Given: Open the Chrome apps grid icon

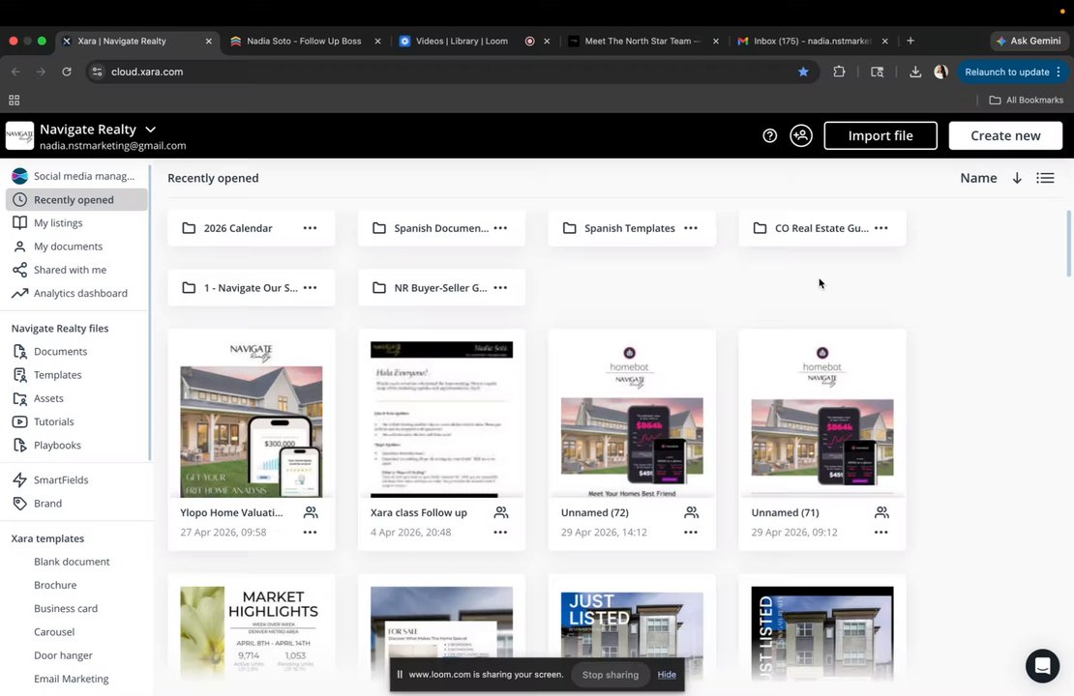Looking at the screenshot, I should pos(14,100).
